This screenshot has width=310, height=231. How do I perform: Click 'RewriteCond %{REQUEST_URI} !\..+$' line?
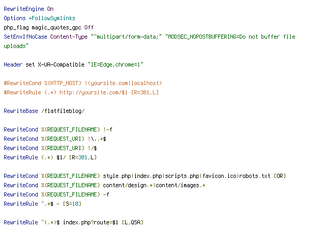(55, 139)
